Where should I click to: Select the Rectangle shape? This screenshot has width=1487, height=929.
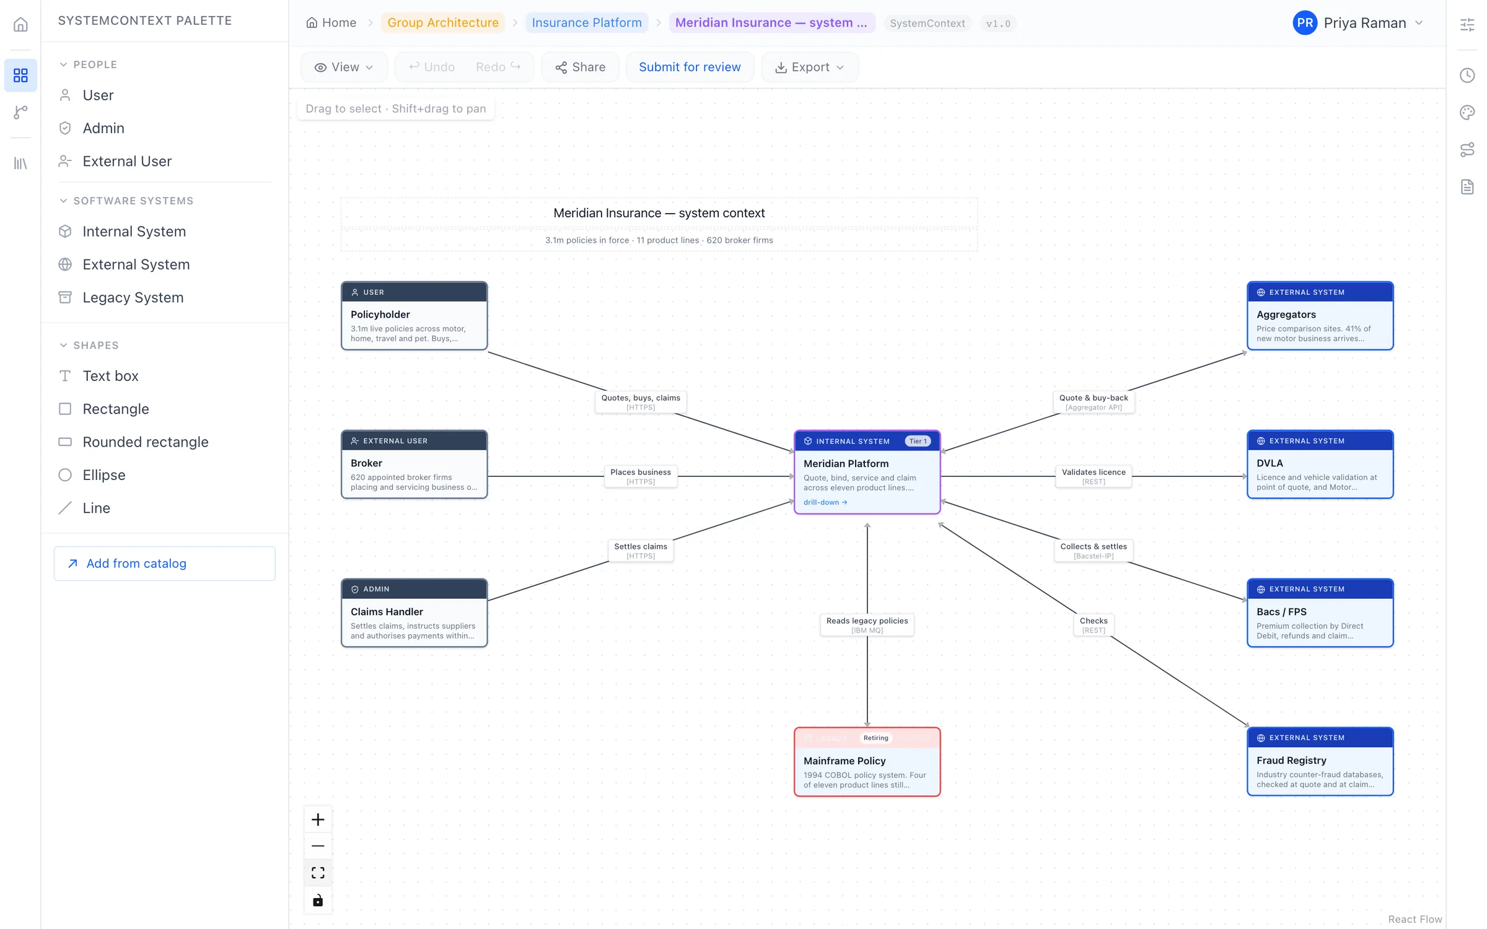[164, 409]
